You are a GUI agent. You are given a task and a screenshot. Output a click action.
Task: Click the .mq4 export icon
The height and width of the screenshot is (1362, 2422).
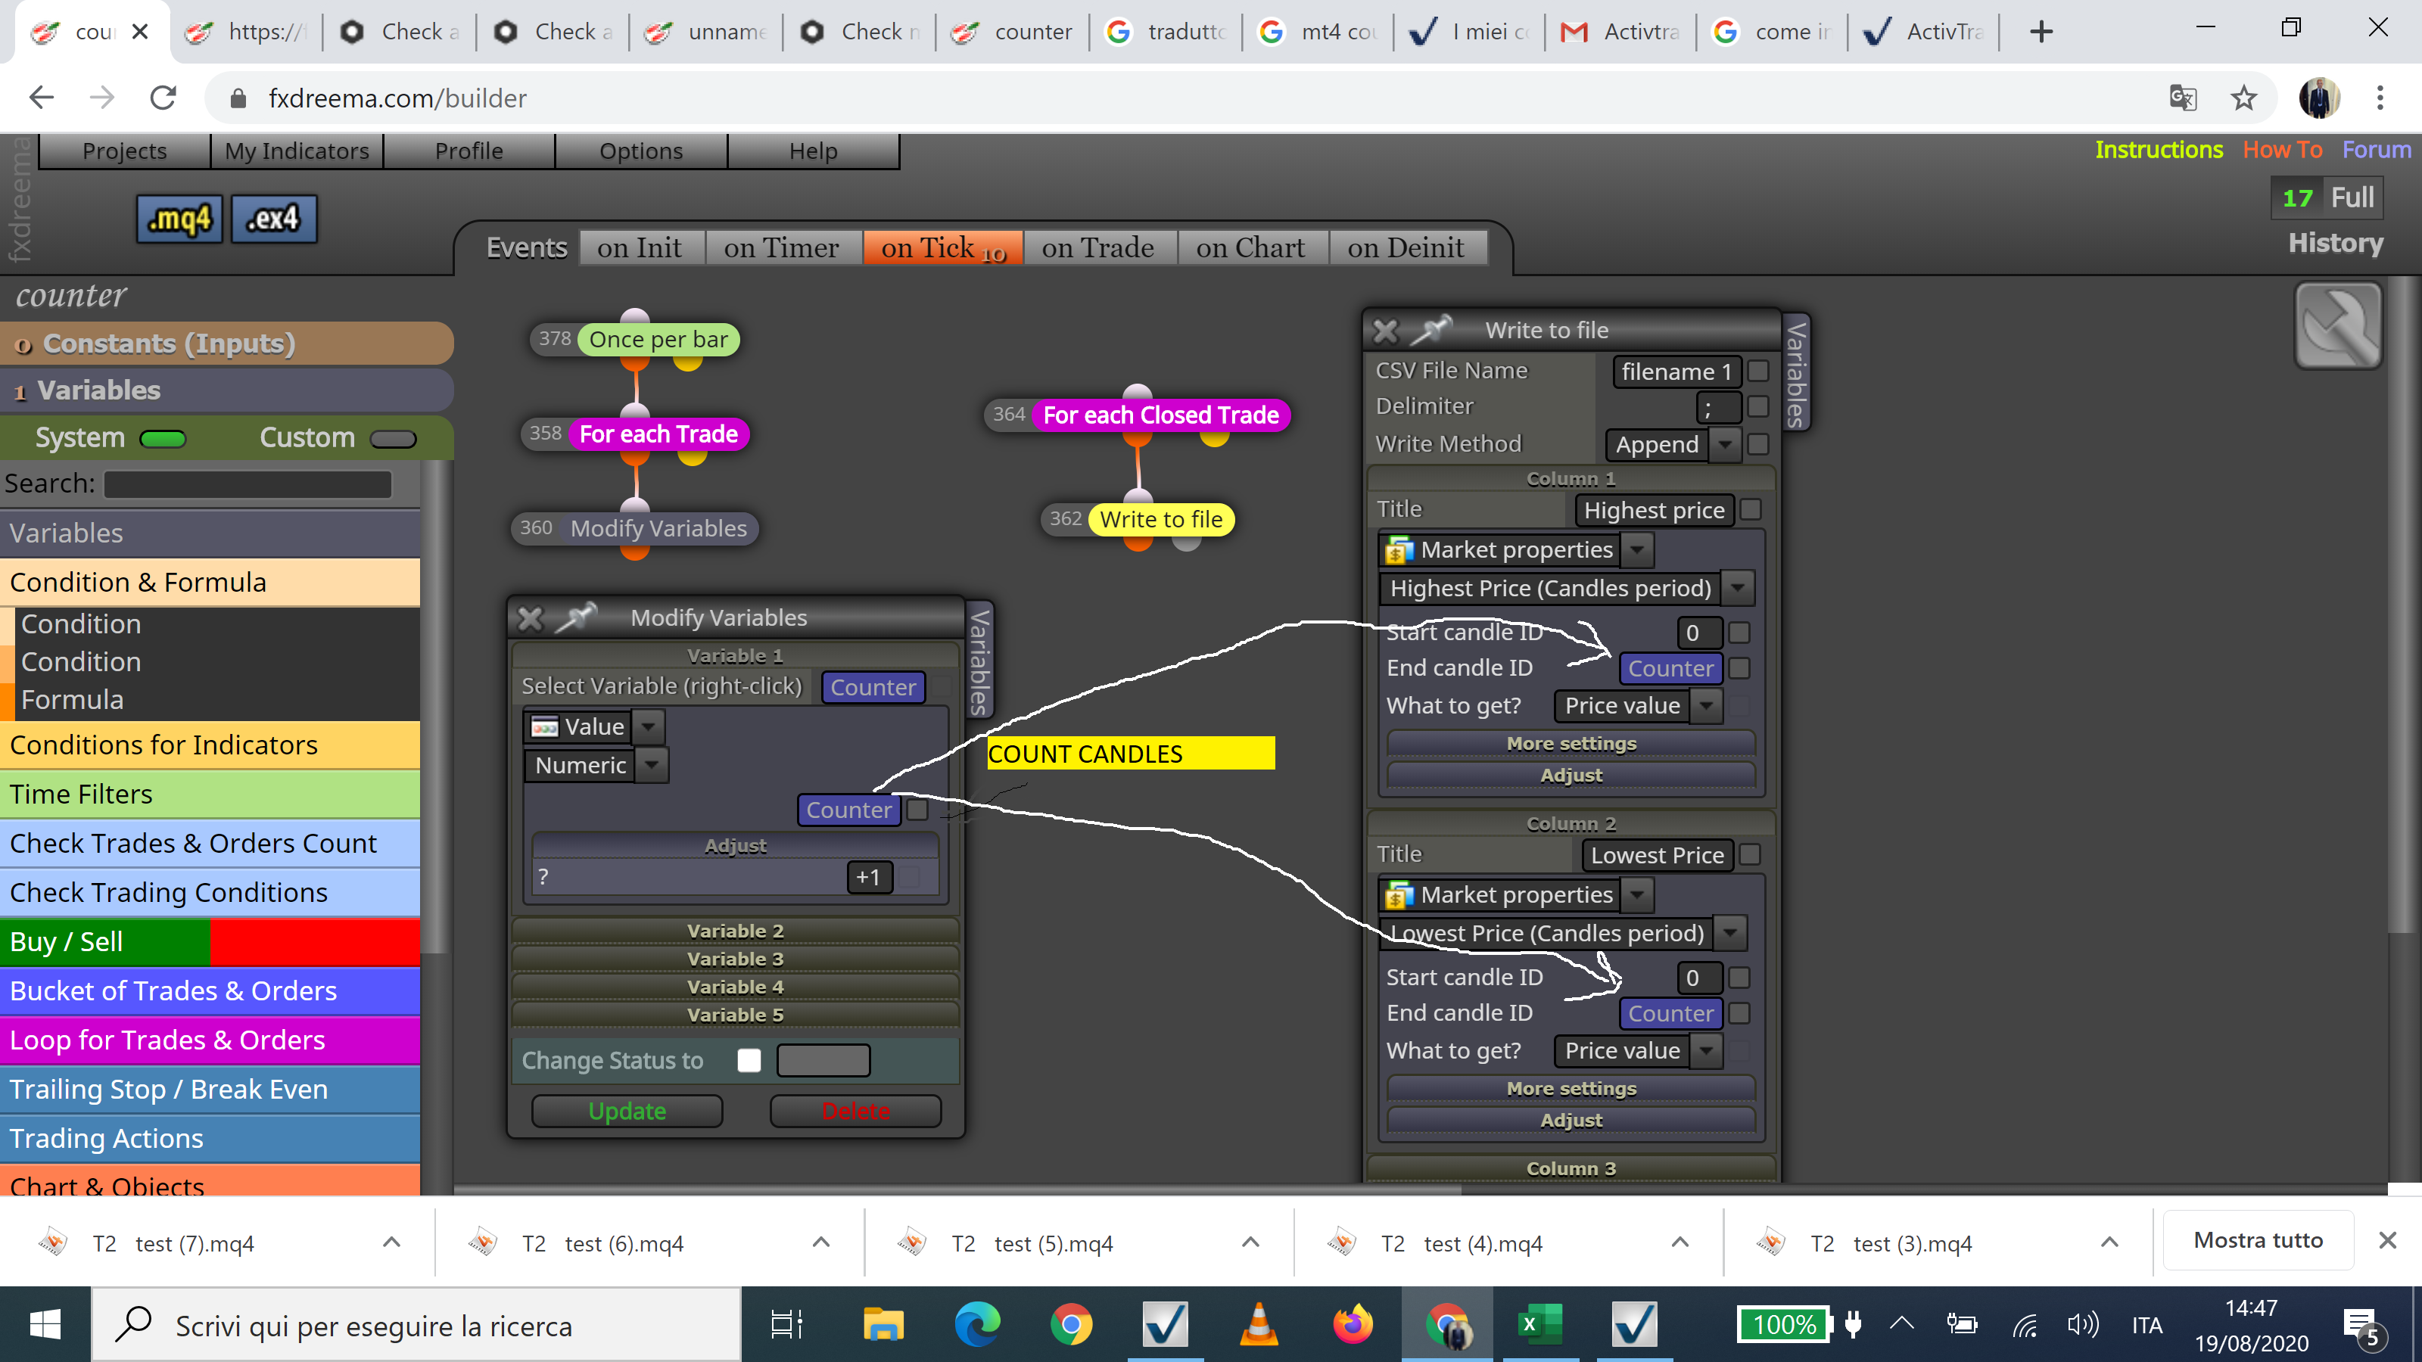pos(179,219)
